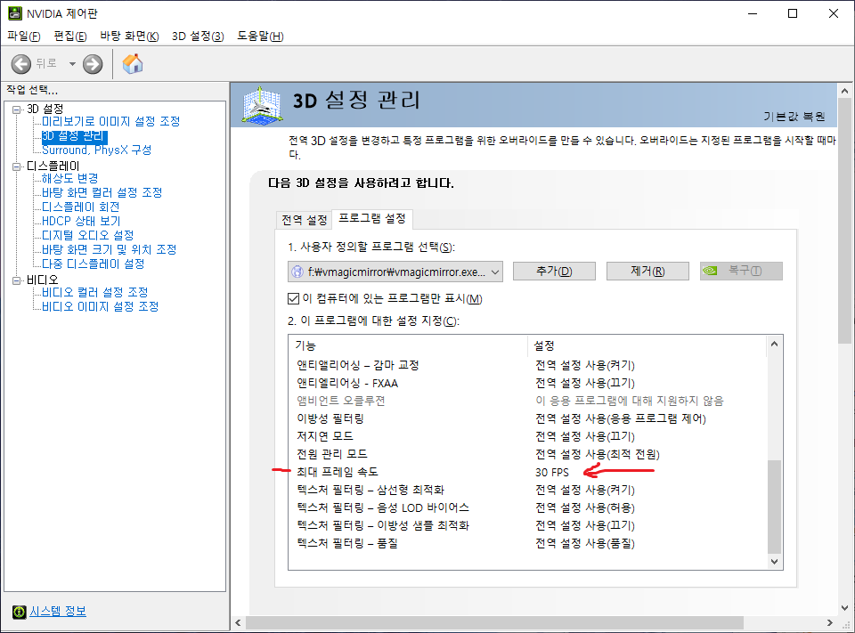Click main panel vertical scroll-down arrow

844,607
